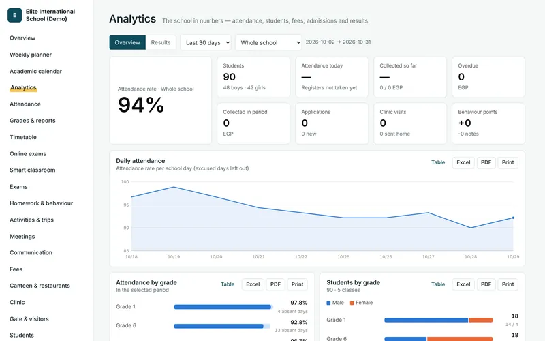Image resolution: width=545 pixels, height=341 pixels.
Task: Click the Elite International School logo icon
Action: tap(14, 15)
